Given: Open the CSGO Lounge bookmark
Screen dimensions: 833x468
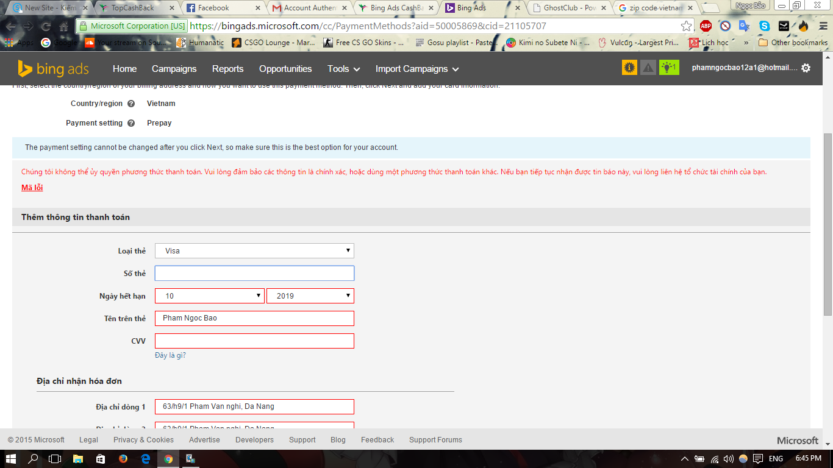Looking at the screenshot, I should [x=273, y=43].
